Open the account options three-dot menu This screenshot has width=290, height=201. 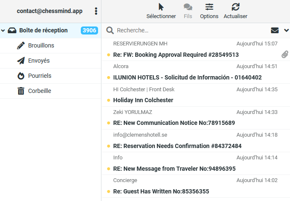click(96, 11)
